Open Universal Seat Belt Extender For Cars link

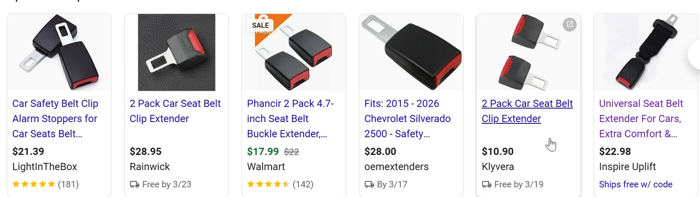coord(640,119)
